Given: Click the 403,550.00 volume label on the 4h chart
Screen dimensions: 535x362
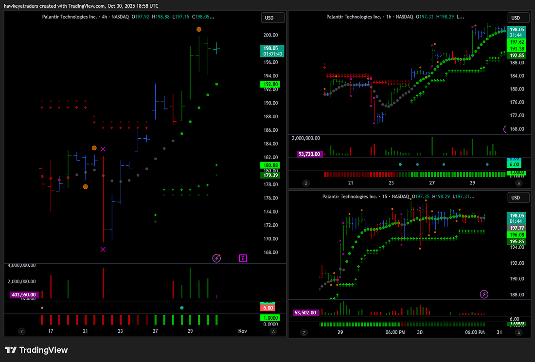Looking at the screenshot, I should [24, 295].
